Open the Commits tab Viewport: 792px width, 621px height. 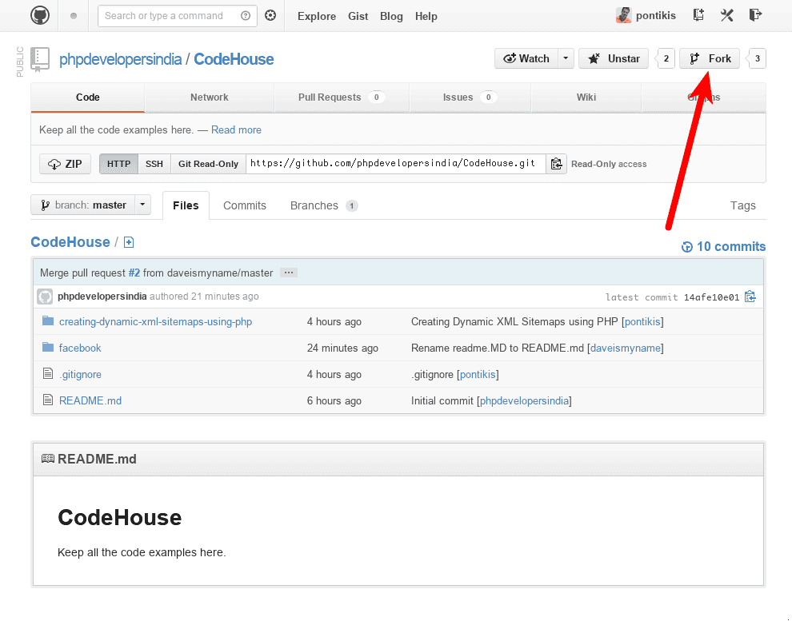point(245,206)
